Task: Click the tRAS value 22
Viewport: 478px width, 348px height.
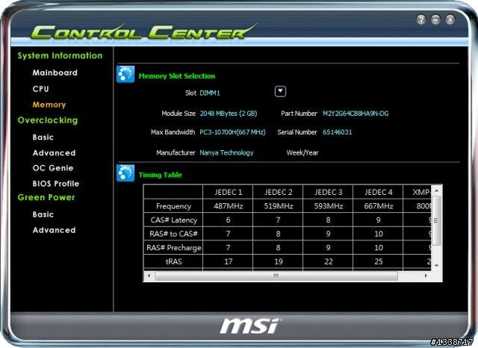Action: pyautogui.click(x=328, y=261)
